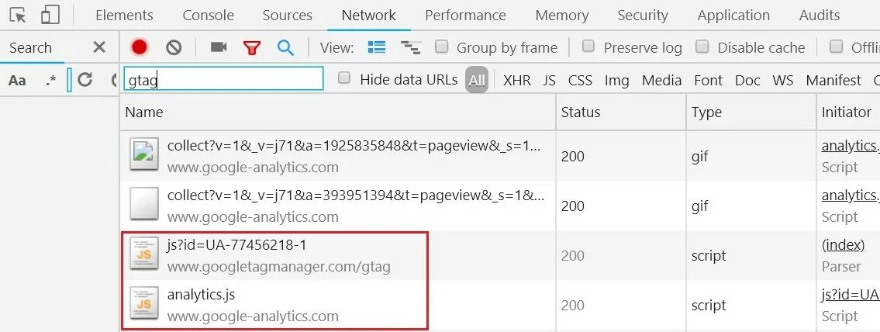880x332 pixels.
Task: Refresh search results with the reload icon
Action: coord(85,80)
